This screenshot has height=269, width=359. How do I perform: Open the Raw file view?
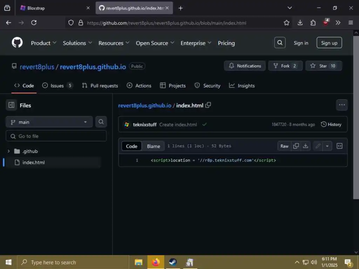(284, 146)
